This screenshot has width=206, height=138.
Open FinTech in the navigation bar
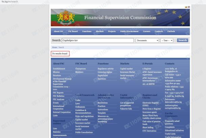tap(171, 31)
